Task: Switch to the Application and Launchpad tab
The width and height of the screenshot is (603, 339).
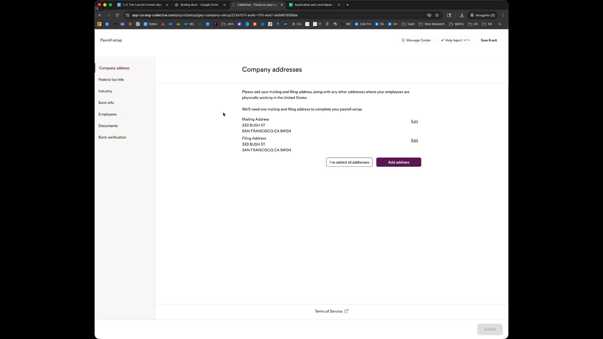Action: tap(312, 5)
